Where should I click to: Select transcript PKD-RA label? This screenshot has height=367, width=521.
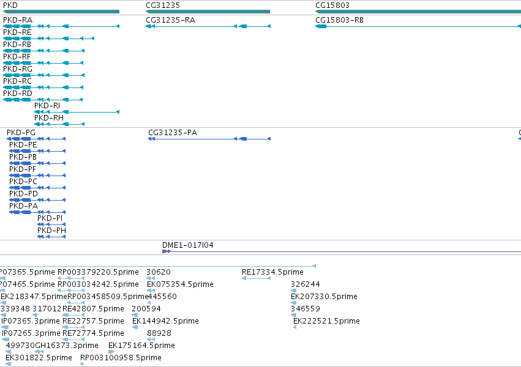(18, 20)
